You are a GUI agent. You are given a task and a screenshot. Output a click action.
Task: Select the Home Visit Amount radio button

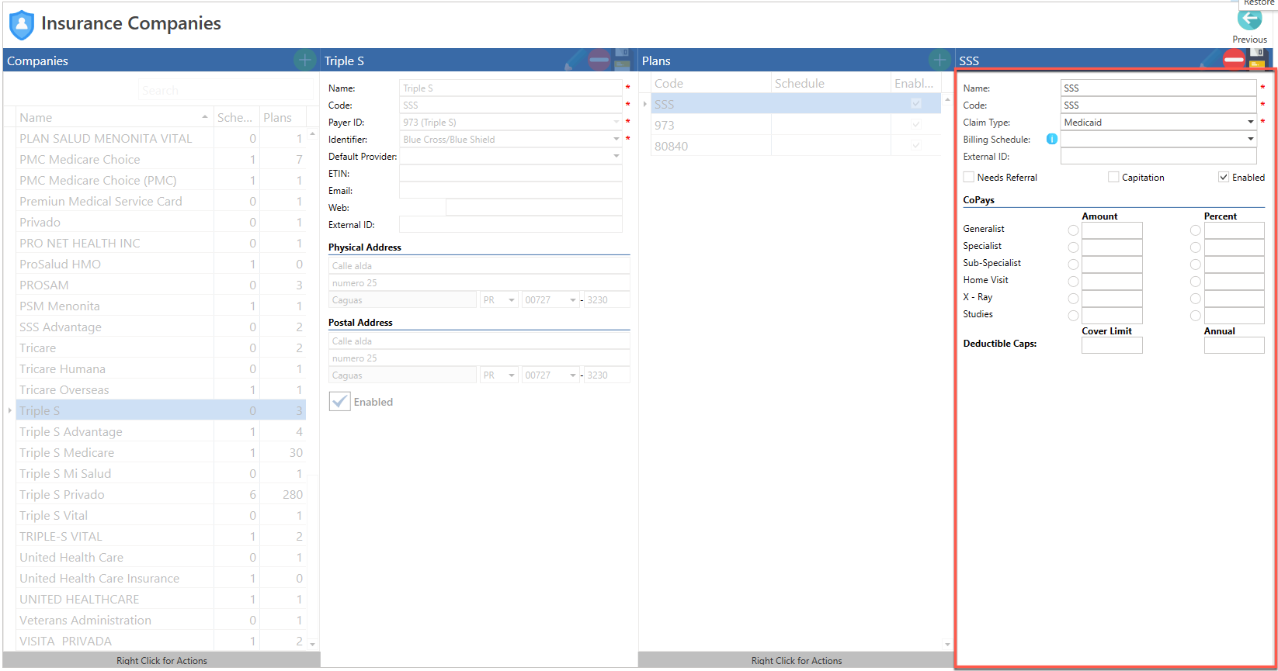1073,282
